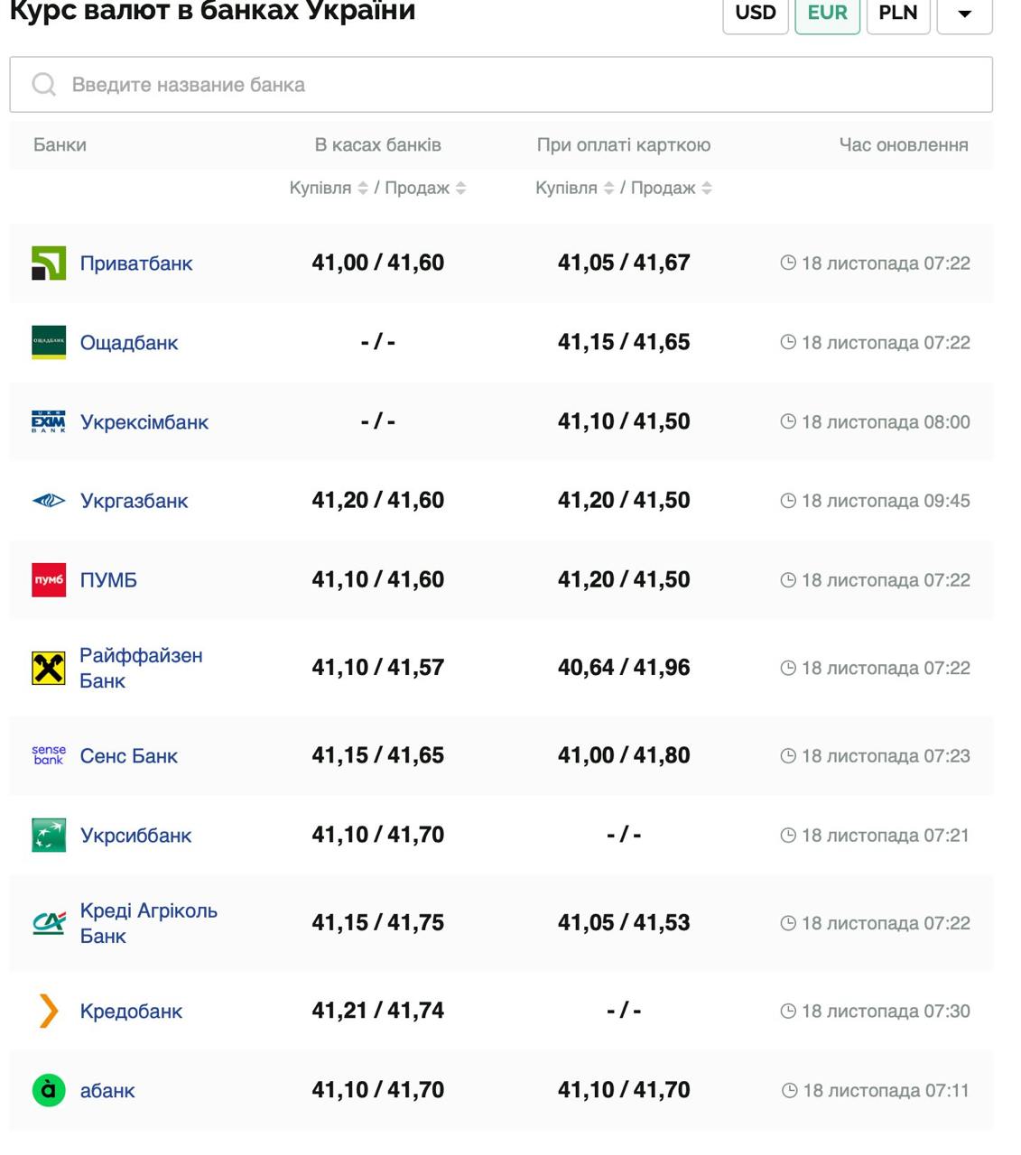Click the bank name search field
The height and width of the screenshot is (1155, 1021).
pyautogui.click(x=501, y=85)
